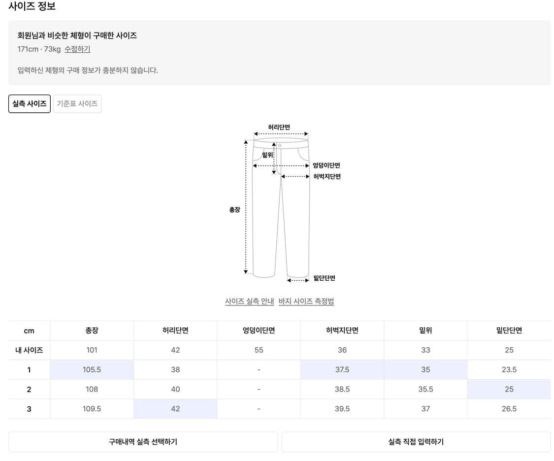Open the 사이즈 실측 안내 guide
Screen dimensions: 554x461
pyautogui.click(x=249, y=301)
